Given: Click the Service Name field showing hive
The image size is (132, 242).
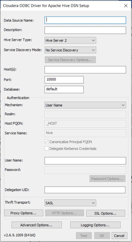Looking at the screenshot, I should tap(85, 133).
